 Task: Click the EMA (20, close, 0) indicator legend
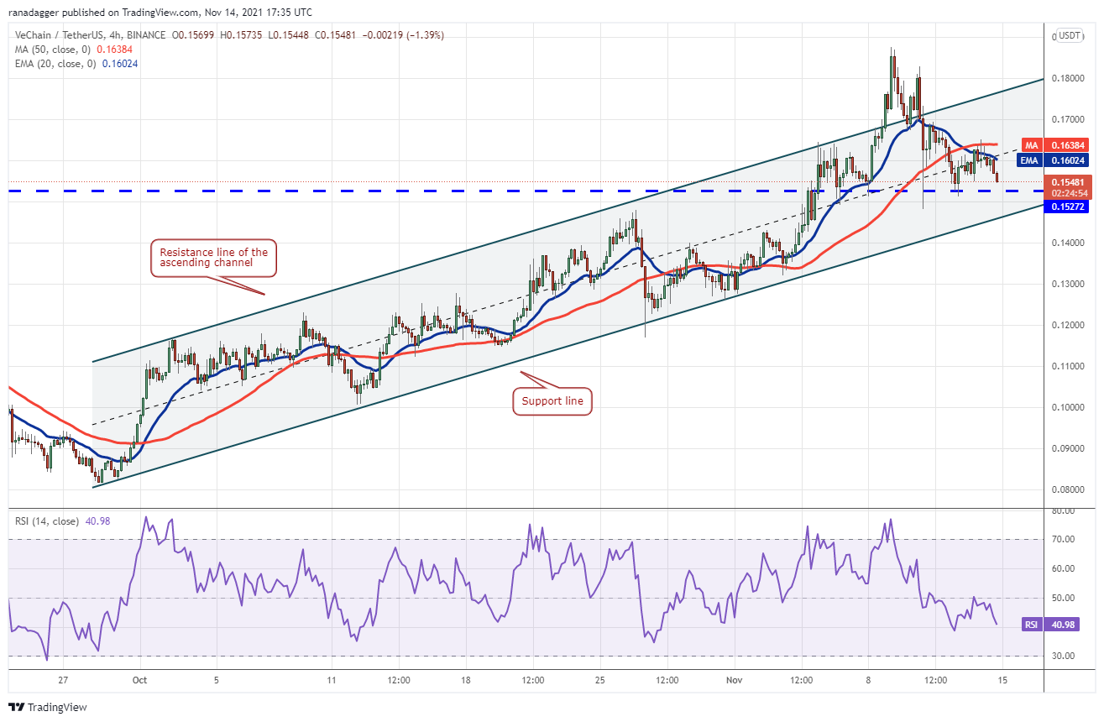tap(56, 64)
